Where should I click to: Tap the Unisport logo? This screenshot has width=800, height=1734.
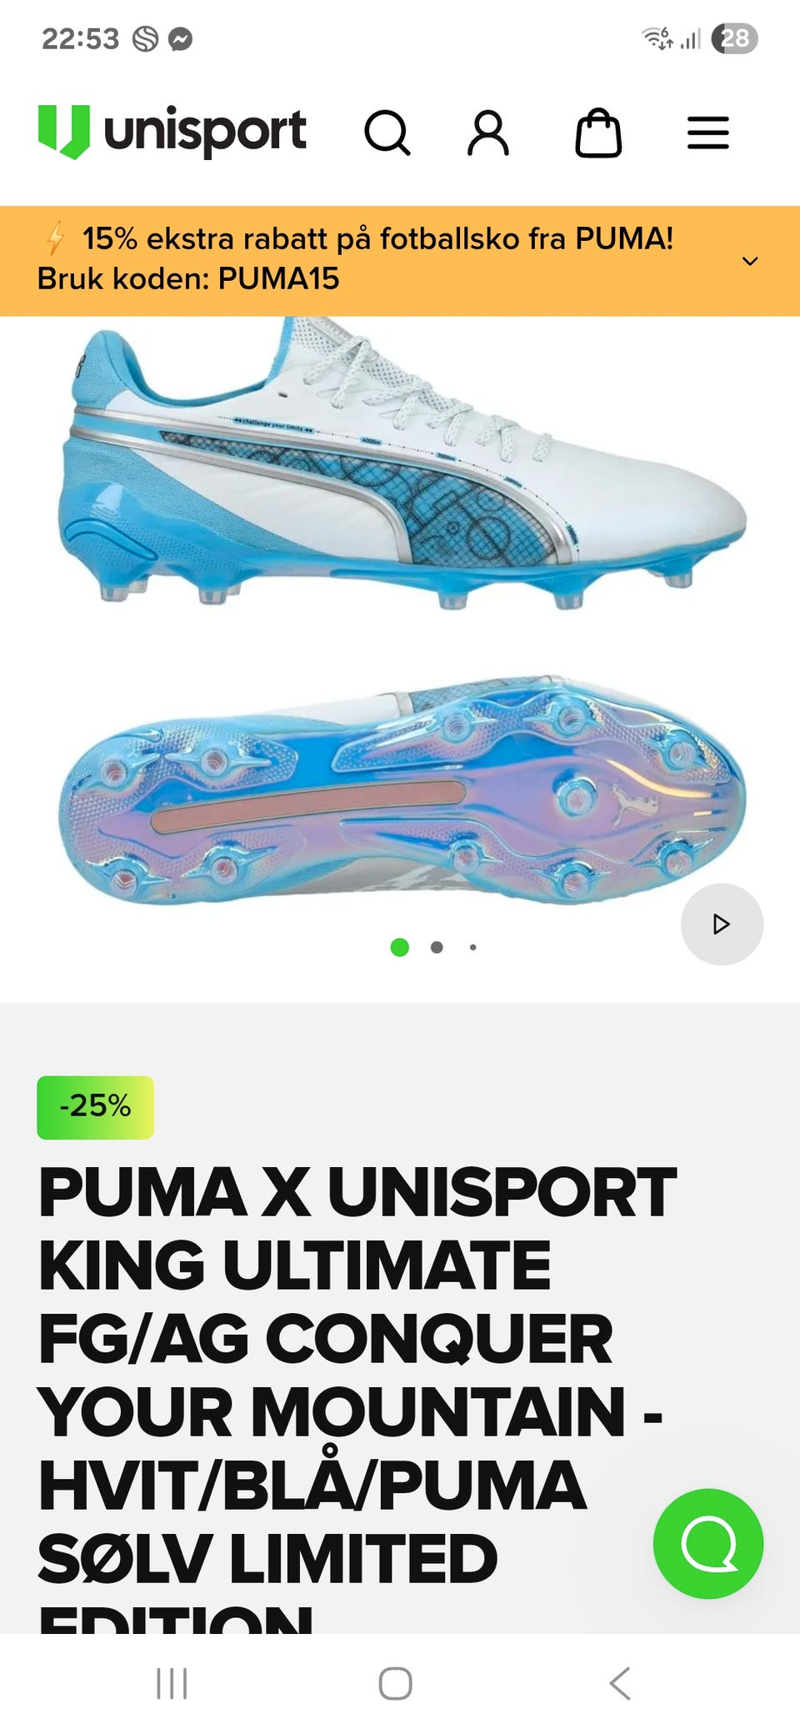point(172,132)
